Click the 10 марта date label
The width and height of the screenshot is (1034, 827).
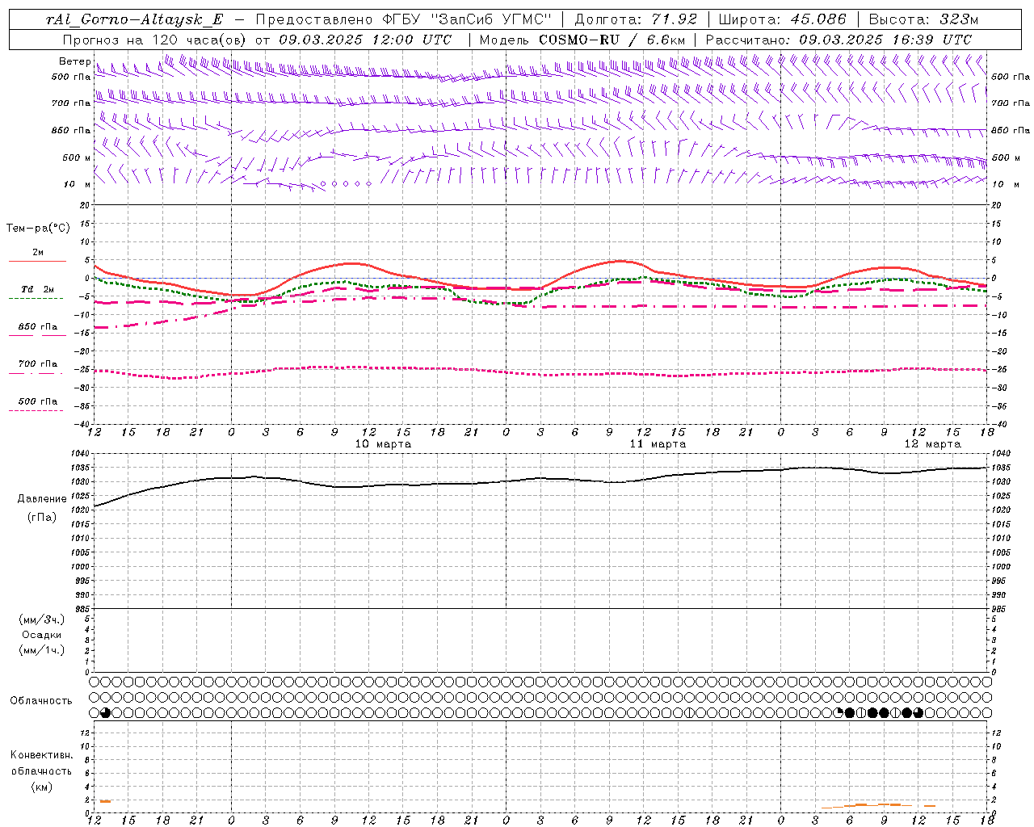(x=383, y=444)
